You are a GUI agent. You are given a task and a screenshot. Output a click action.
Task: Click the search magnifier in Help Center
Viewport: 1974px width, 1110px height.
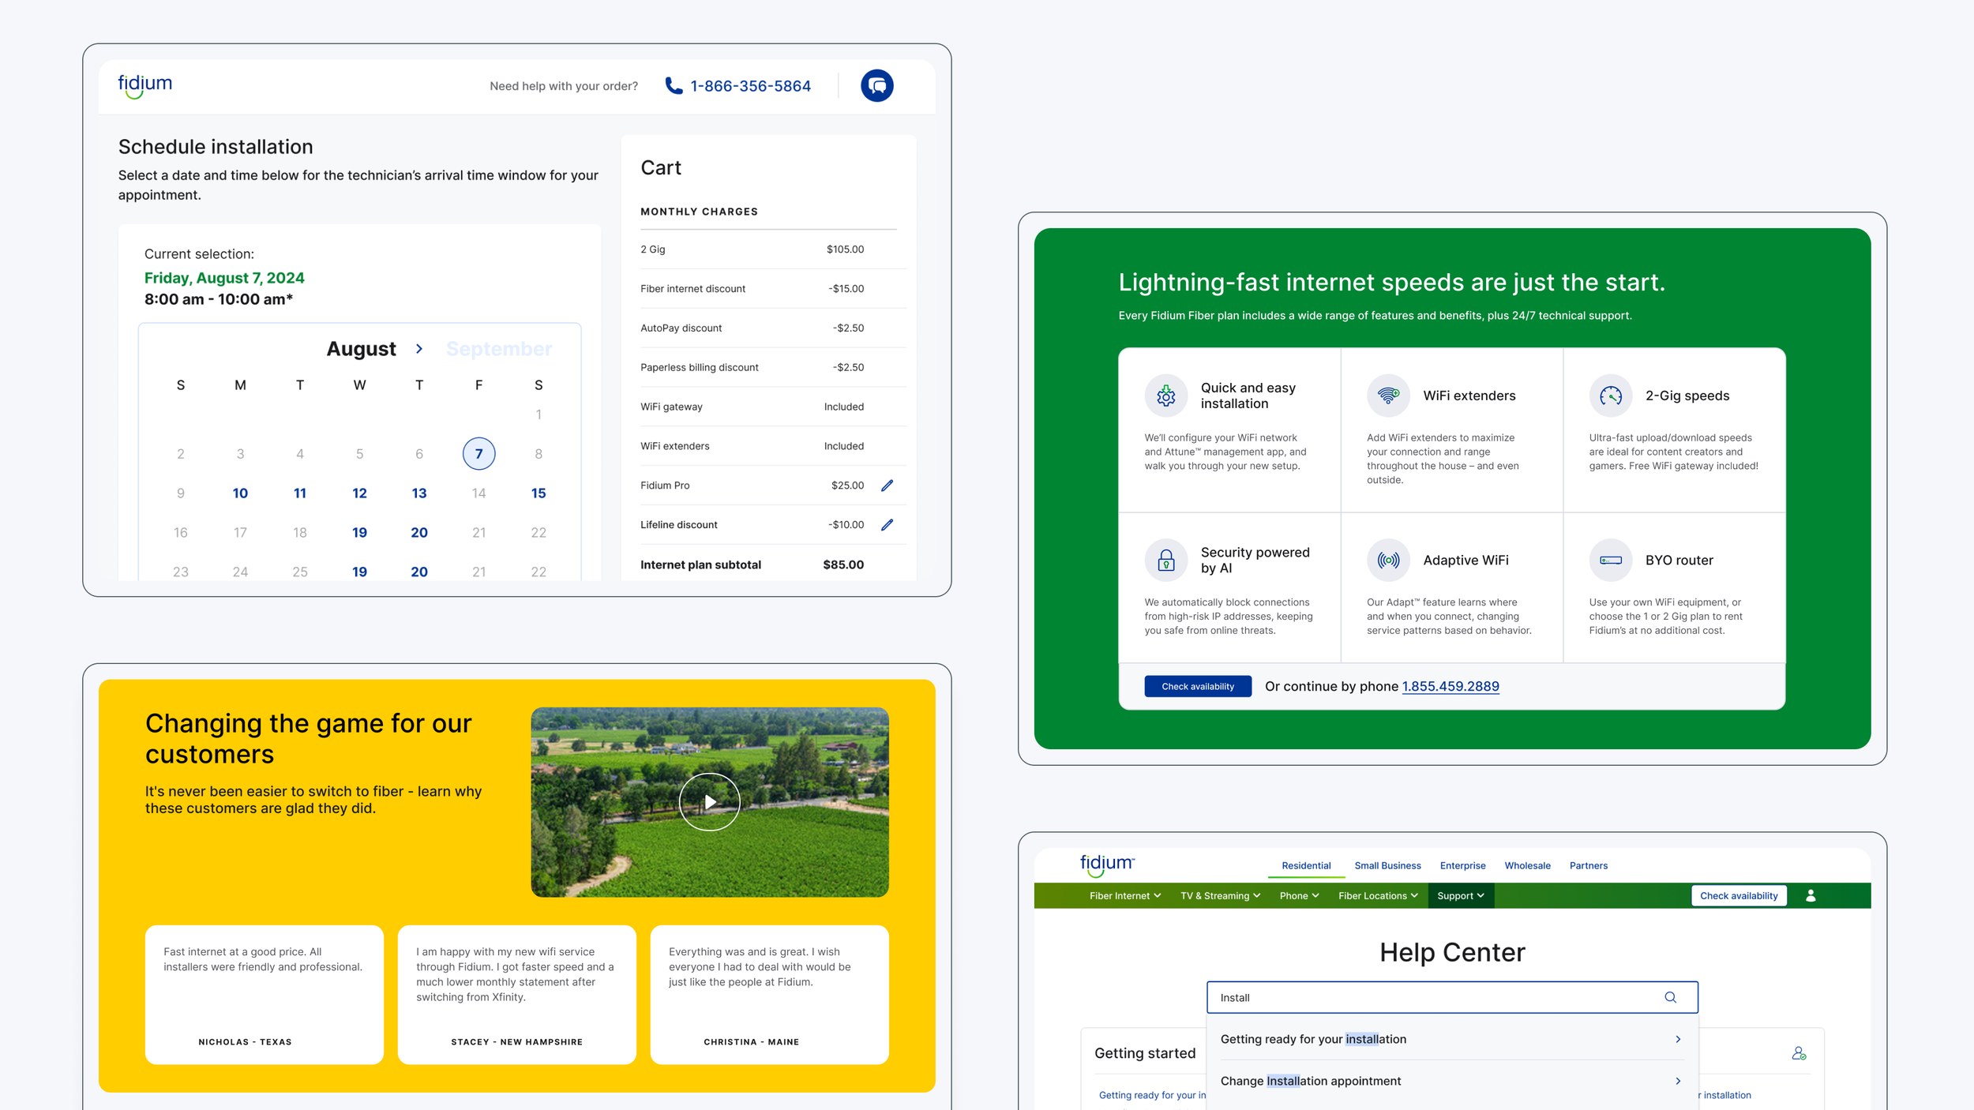1670,997
